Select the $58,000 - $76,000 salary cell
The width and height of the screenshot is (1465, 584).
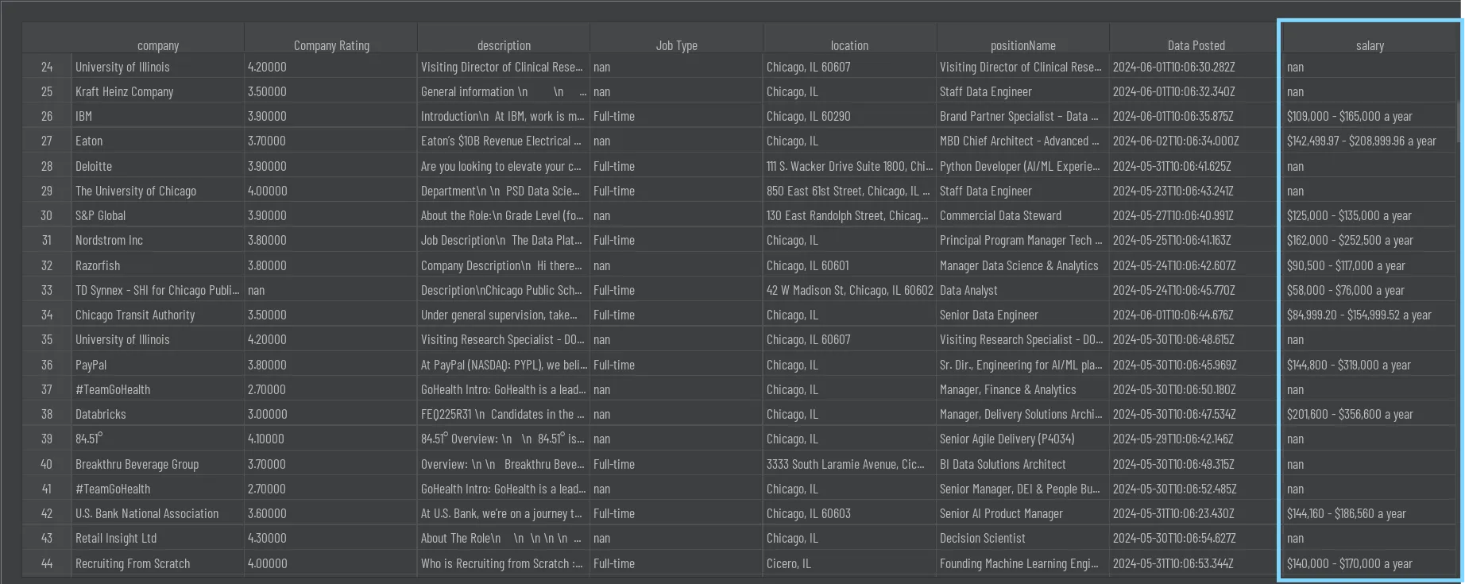pyautogui.click(x=1370, y=290)
